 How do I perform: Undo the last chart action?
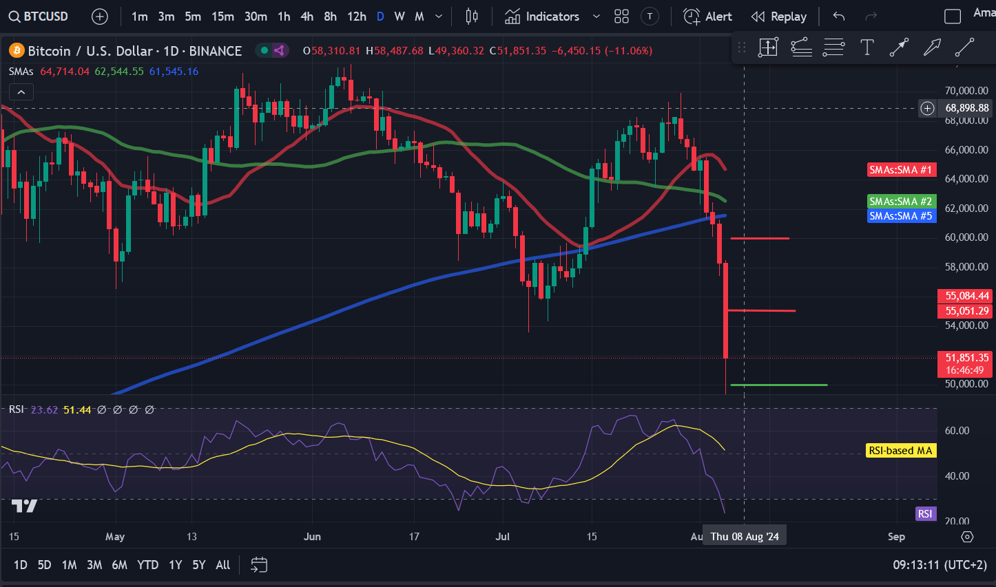838,17
